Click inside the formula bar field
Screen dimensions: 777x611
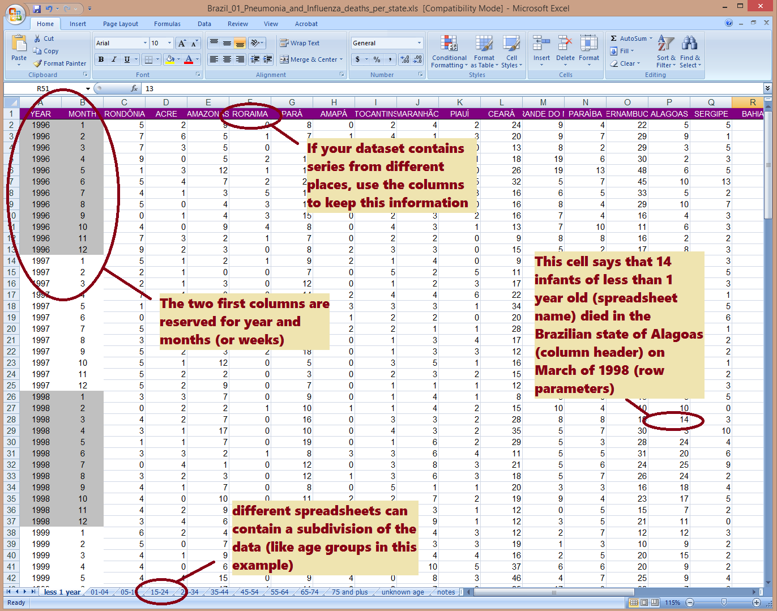coord(452,88)
